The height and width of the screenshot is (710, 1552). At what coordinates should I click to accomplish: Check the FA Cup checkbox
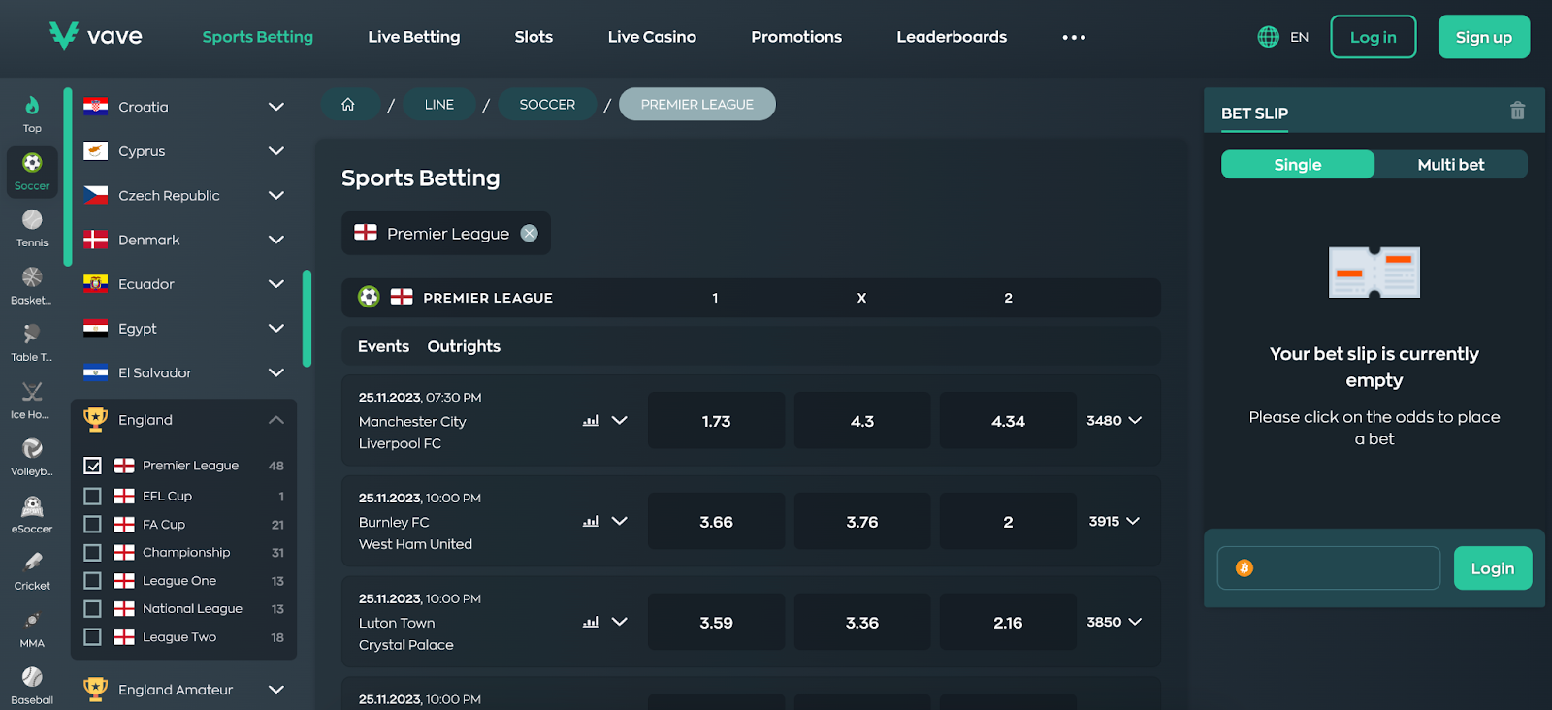[92, 524]
